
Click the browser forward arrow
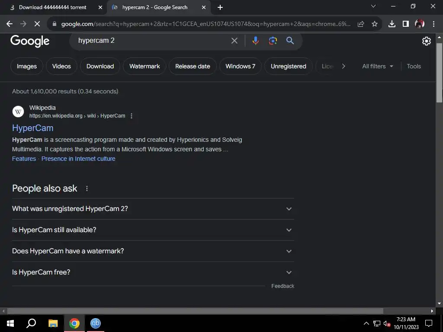pos(23,24)
